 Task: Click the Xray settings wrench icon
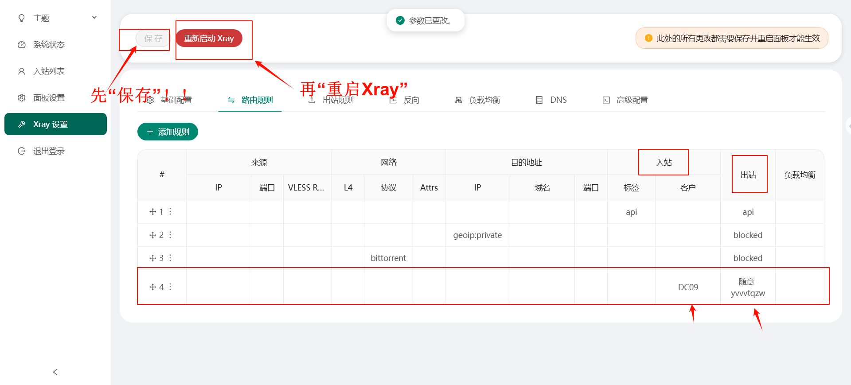click(x=21, y=124)
